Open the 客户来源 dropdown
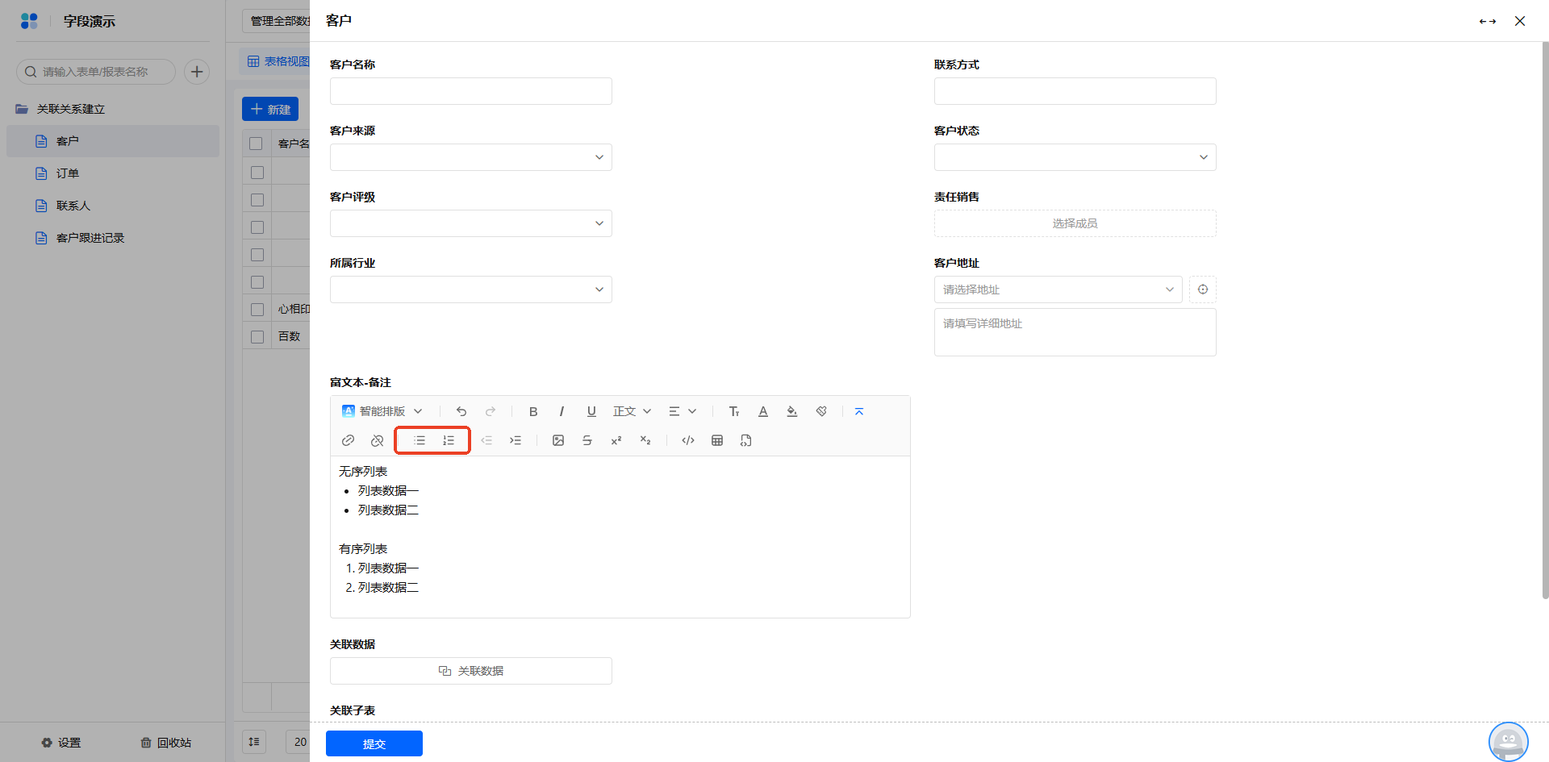This screenshot has height=762, width=1549. click(471, 157)
